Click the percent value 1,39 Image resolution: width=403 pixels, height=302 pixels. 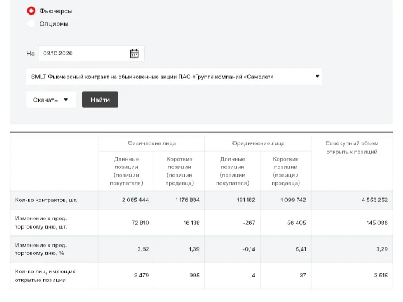point(194,249)
